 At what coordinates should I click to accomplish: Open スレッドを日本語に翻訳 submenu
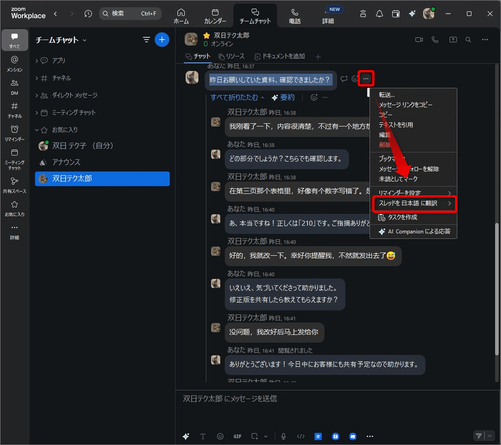(x=415, y=203)
